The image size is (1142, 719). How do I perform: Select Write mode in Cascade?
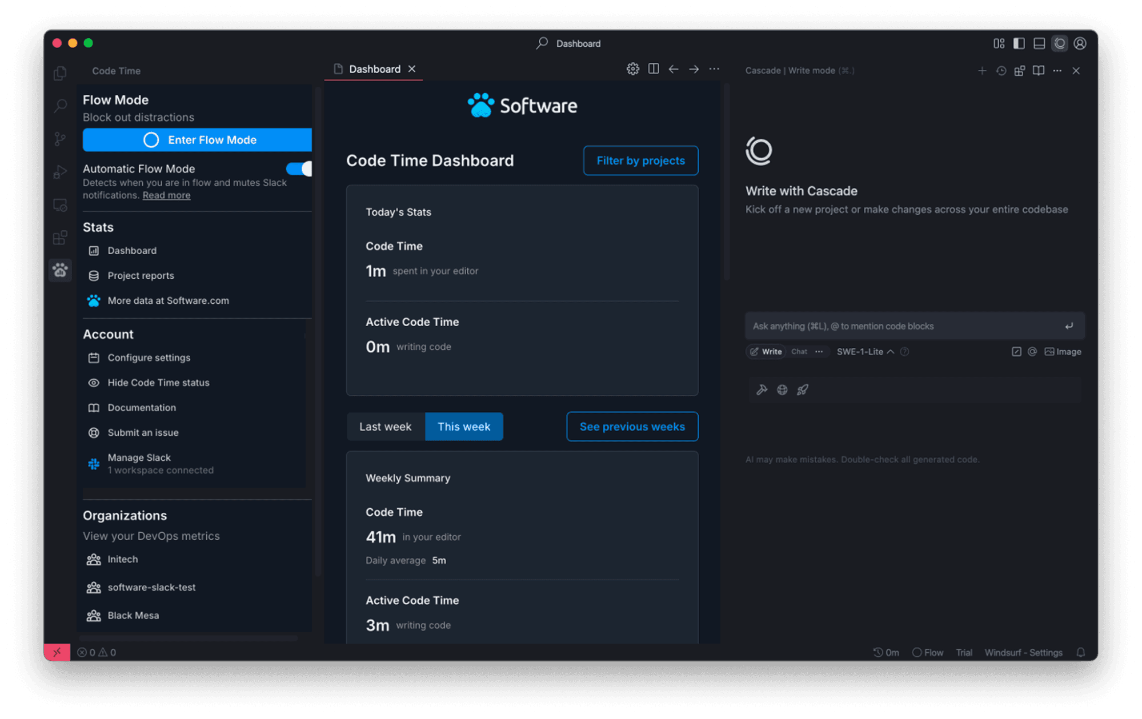point(766,352)
